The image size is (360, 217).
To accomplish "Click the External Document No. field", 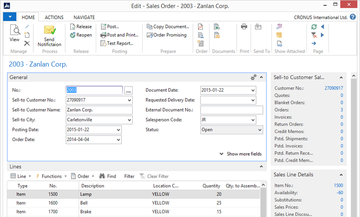I will click(x=231, y=110).
